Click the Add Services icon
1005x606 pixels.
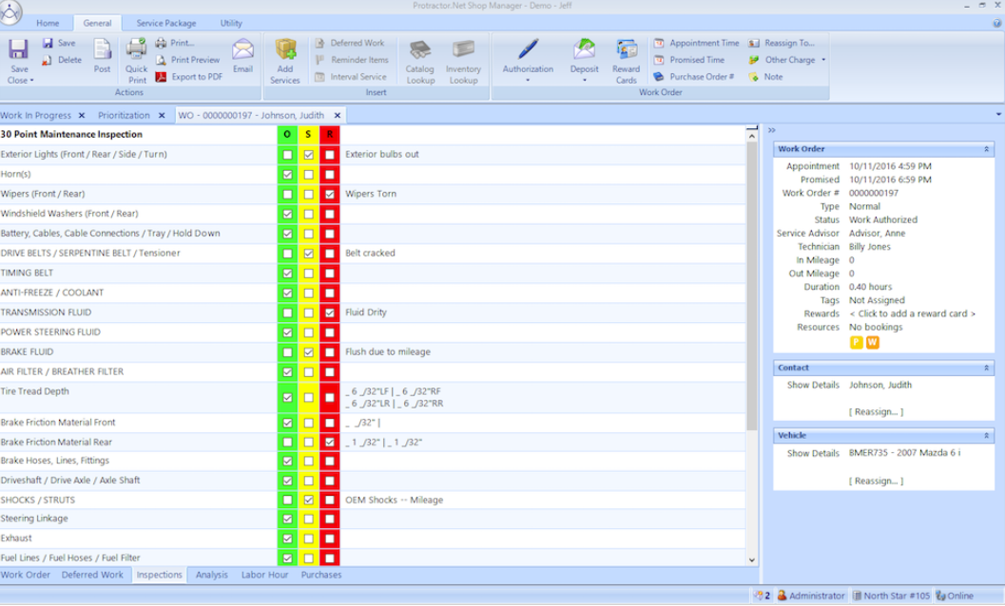point(284,59)
